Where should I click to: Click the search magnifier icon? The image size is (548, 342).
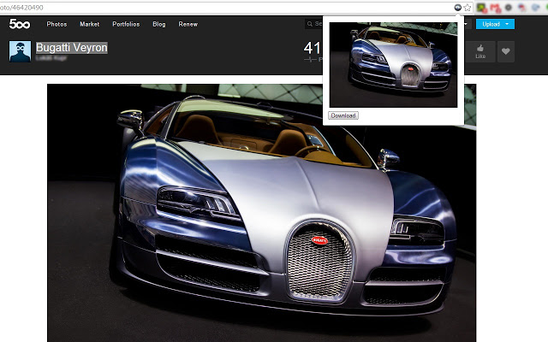(x=310, y=24)
